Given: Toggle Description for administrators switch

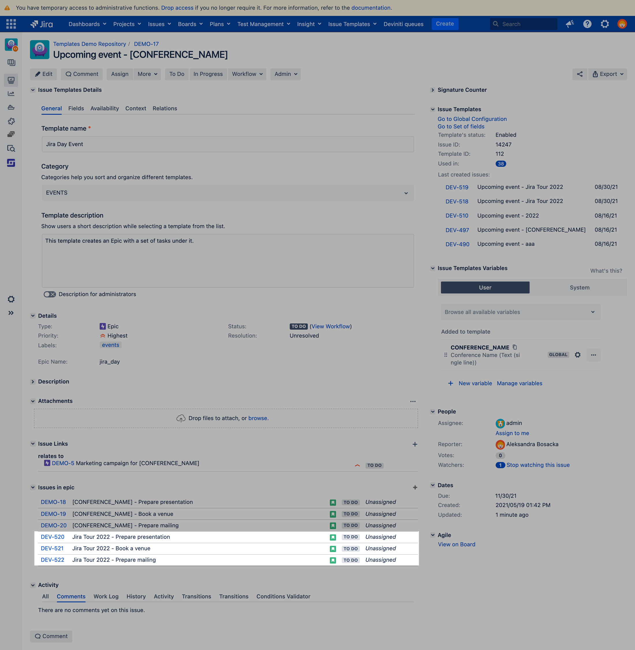Looking at the screenshot, I should pos(50,294).
